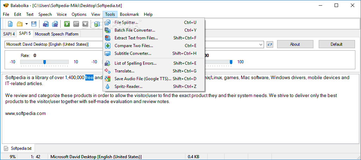Click the 9% progress status bar entry

point(13,157)
